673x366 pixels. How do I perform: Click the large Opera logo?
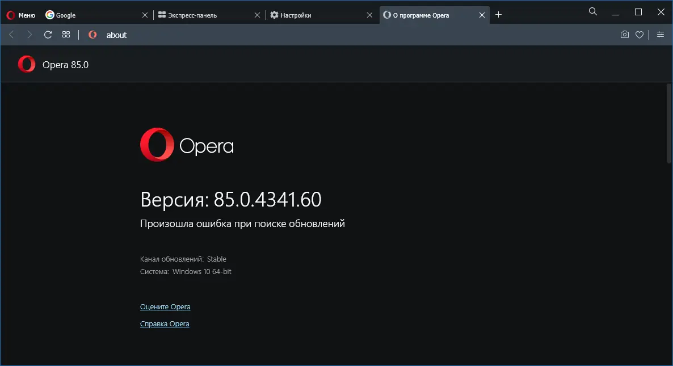point(187,145)
